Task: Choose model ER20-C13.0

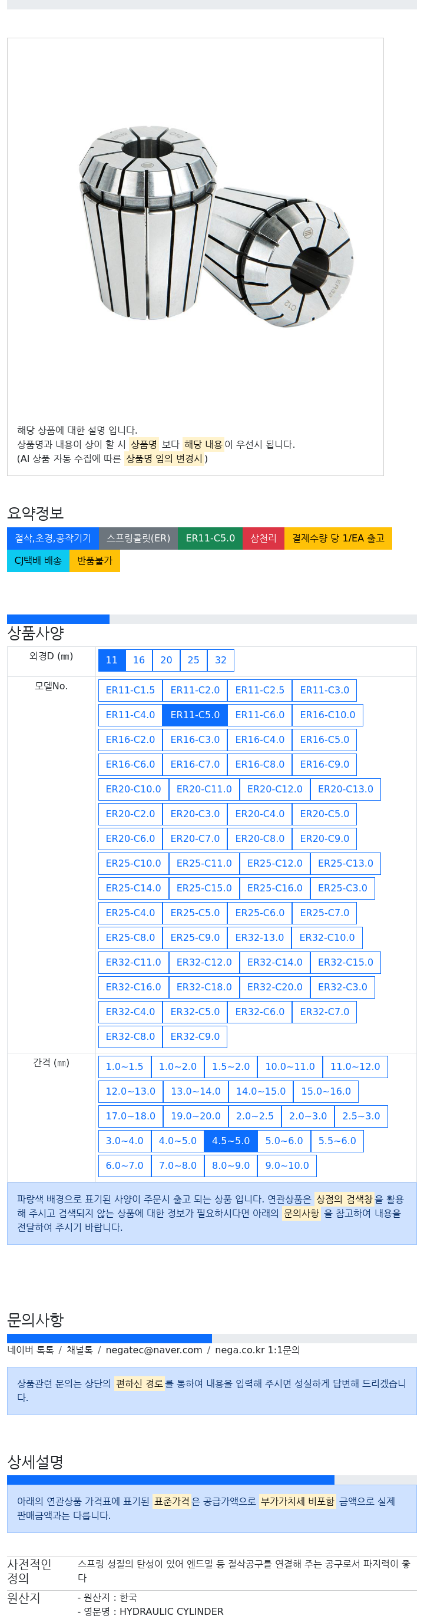Action: pos(345,789)
